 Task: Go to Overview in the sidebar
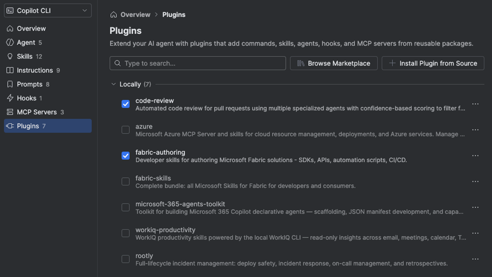(48, 28)
